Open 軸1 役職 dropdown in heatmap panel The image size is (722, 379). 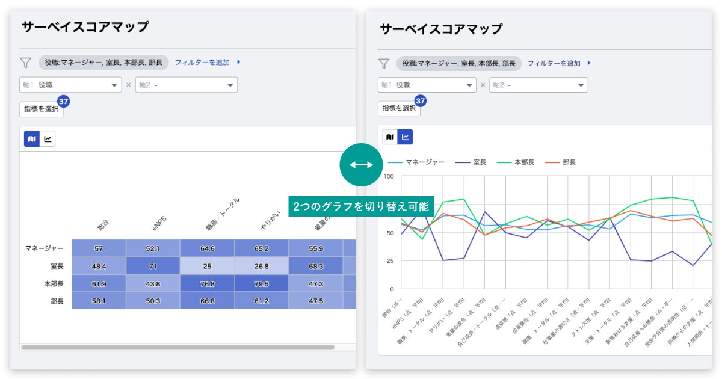click(70, 85)
